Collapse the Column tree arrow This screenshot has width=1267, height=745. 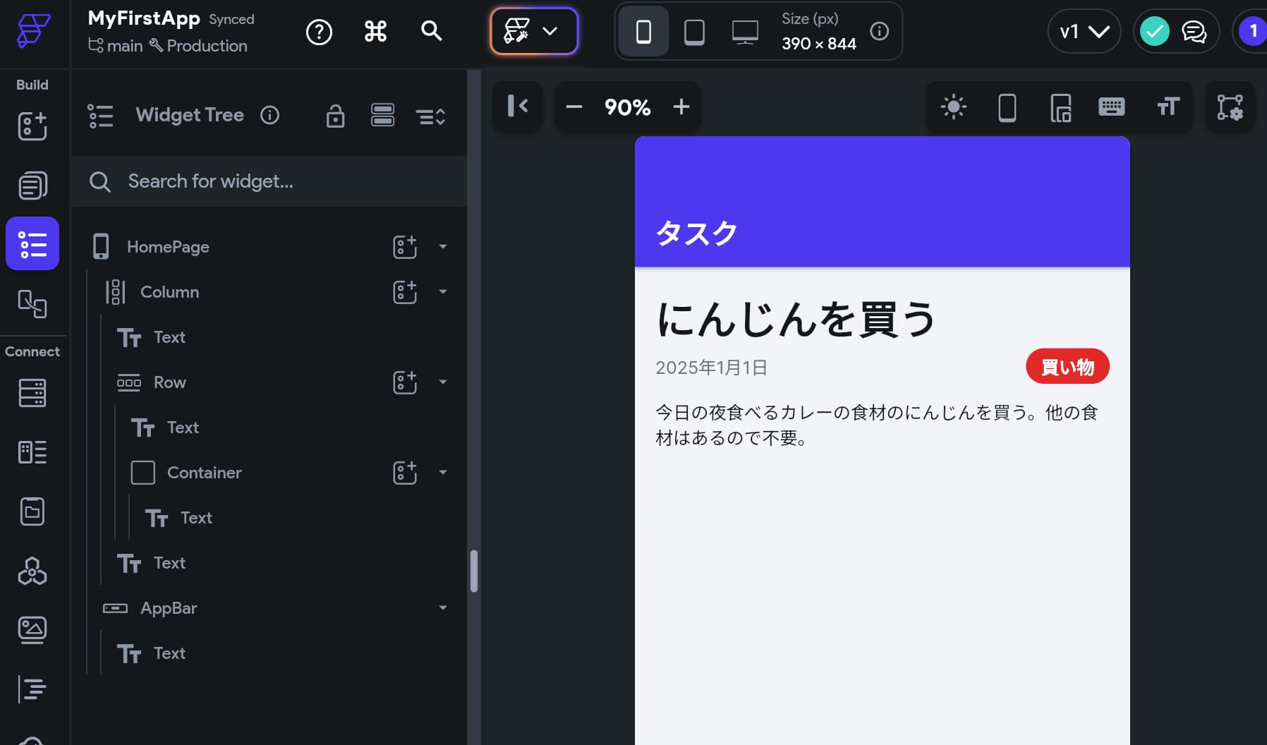[x=443, y=292]
